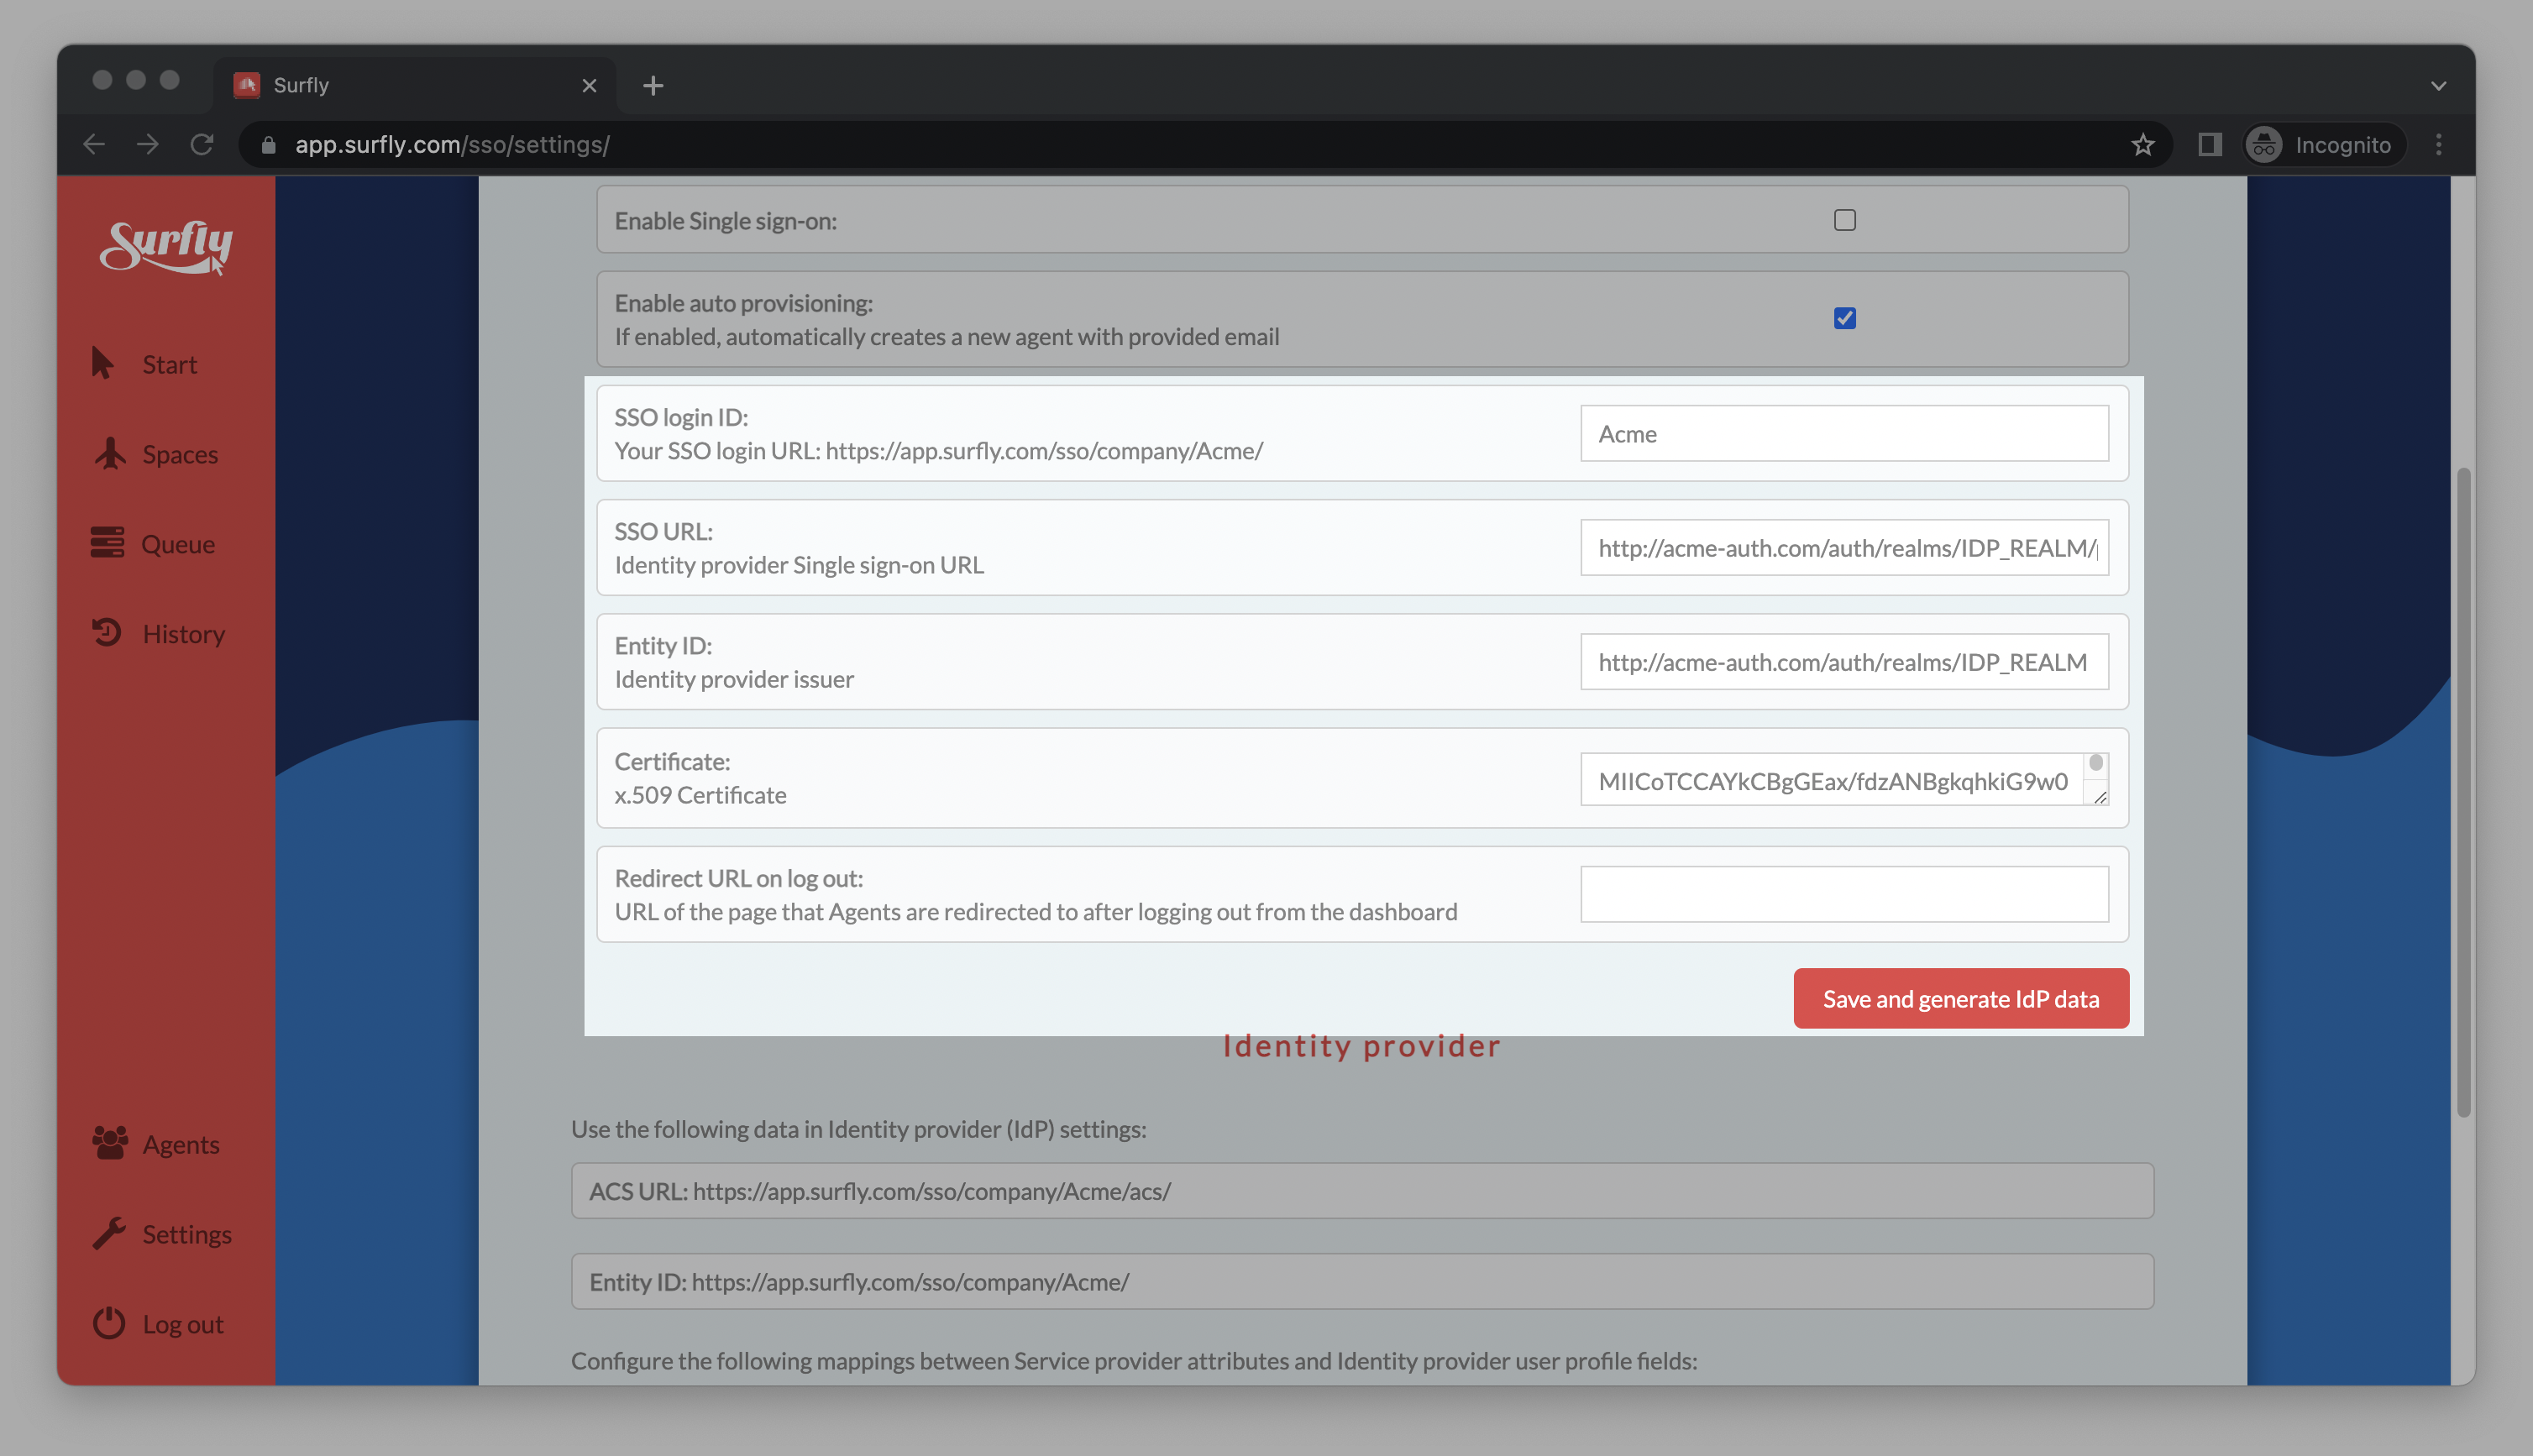Expand the browser tab search chevron
Screen dimensions: 2533x1456
(2438, 86)
